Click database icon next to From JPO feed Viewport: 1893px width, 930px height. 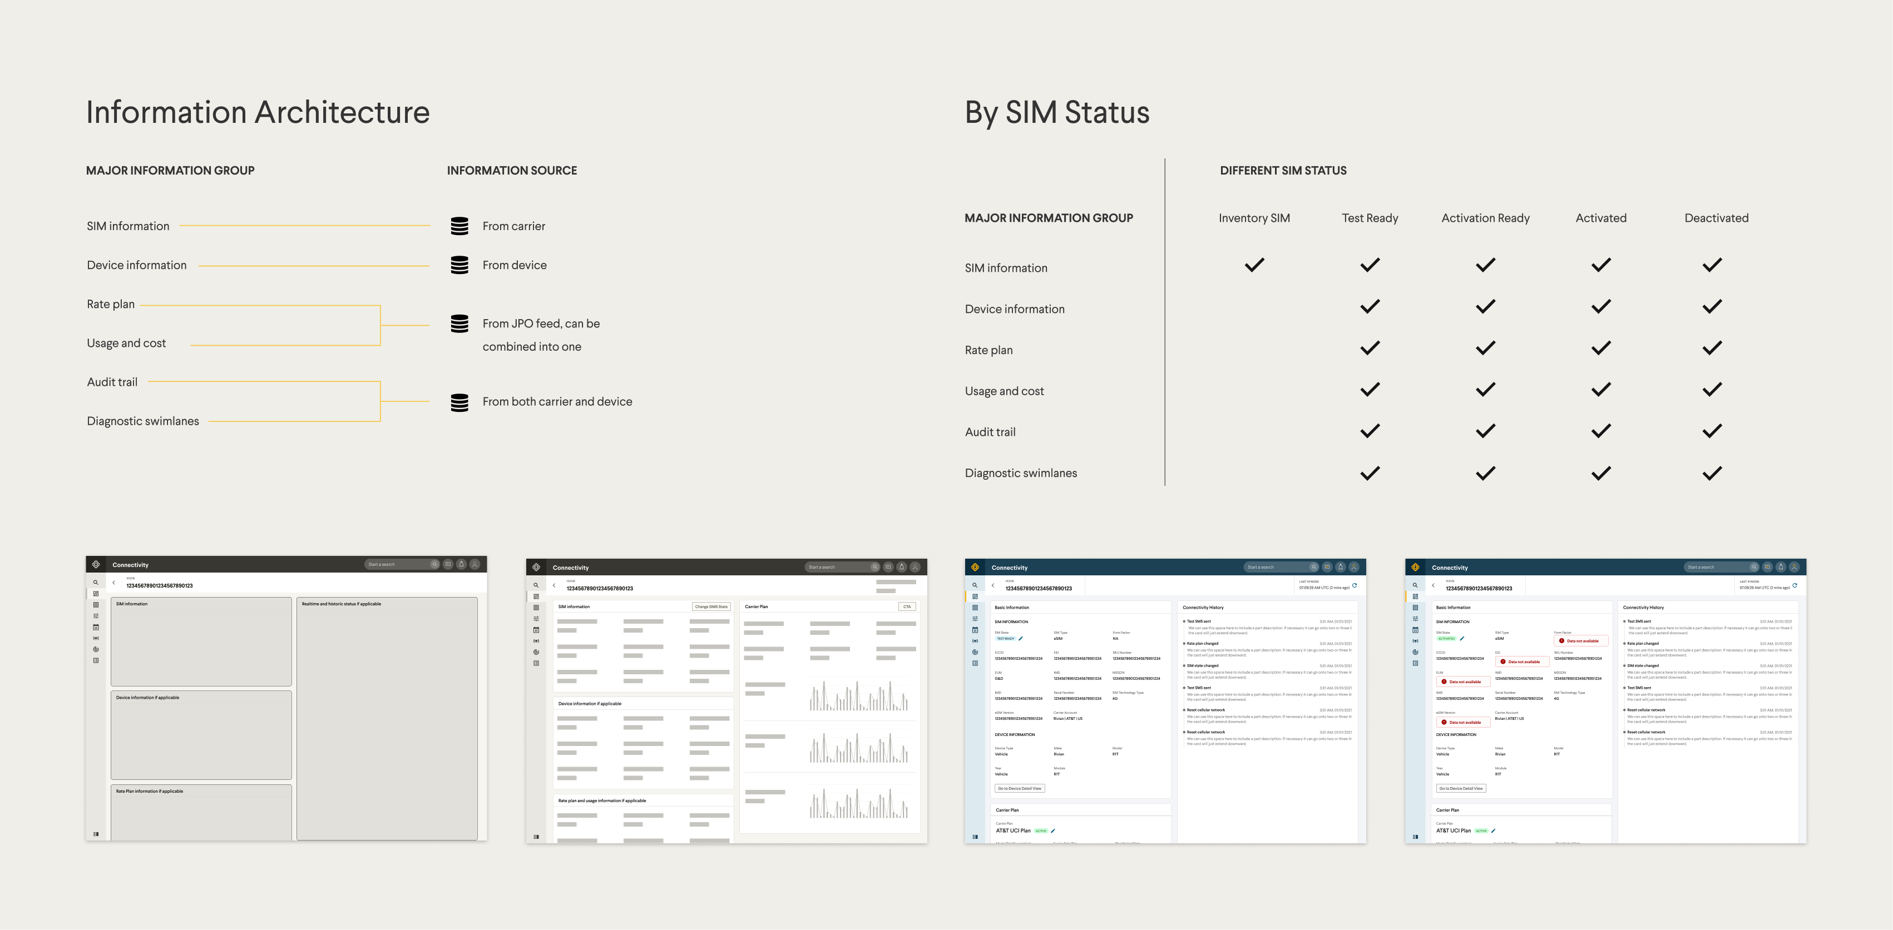coord(459,324)
